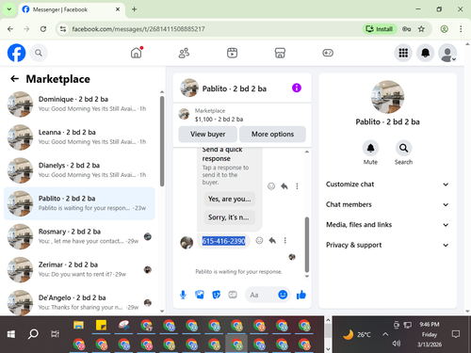Click the More options button

pyautogui.click(x=272, y=135)
